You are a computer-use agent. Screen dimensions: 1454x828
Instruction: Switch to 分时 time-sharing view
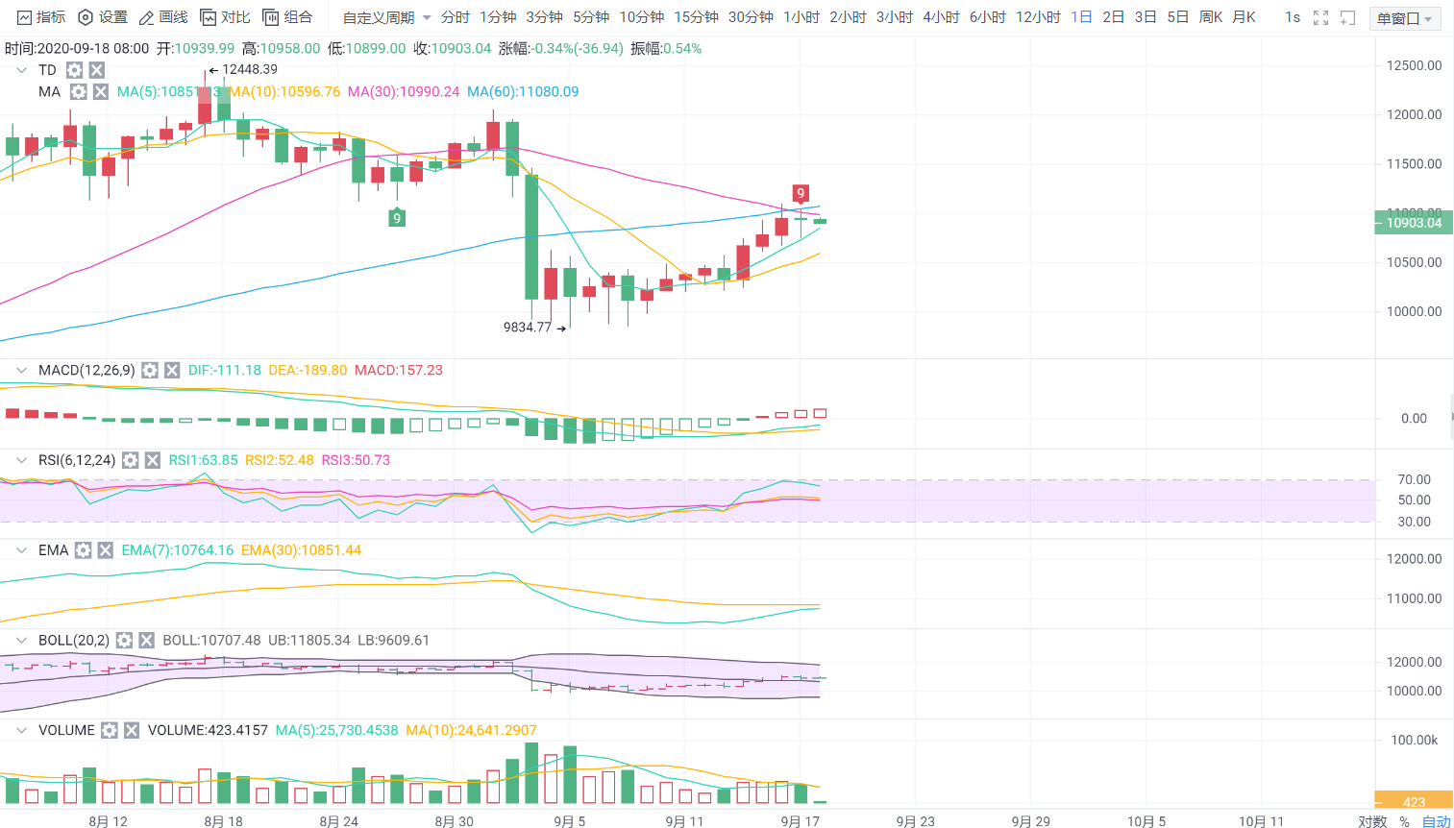[x=456, y=17]
